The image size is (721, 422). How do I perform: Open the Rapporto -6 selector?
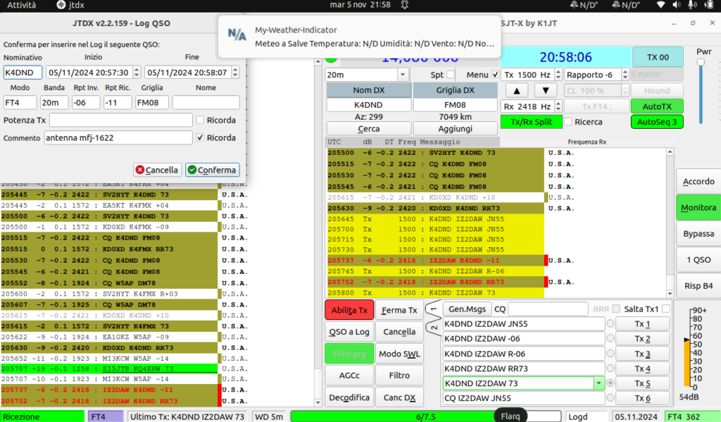click(596, 75)
